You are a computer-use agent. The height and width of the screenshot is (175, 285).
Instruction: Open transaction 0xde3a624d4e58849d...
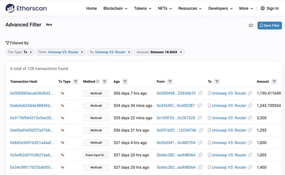pos(31,106)
